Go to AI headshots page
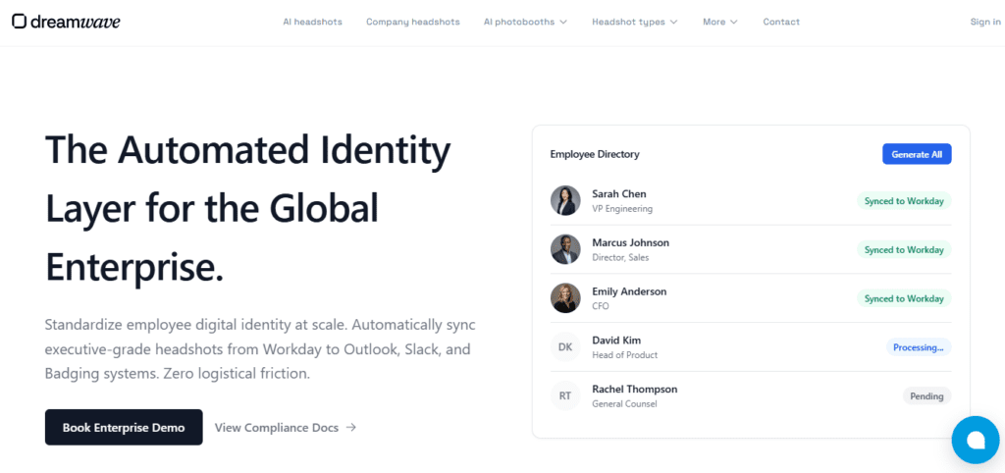This screenshot has width=1005, height=473. [x=312, y=22]
